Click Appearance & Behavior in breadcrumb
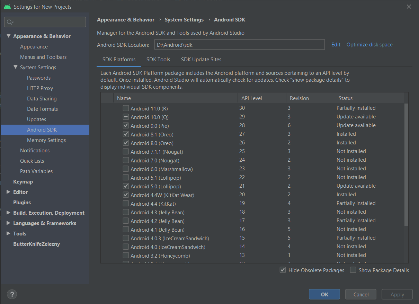 pos(126,20)
